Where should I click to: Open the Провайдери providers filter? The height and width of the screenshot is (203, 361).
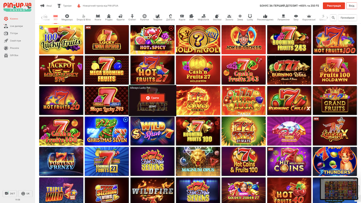tap(347, 18)
